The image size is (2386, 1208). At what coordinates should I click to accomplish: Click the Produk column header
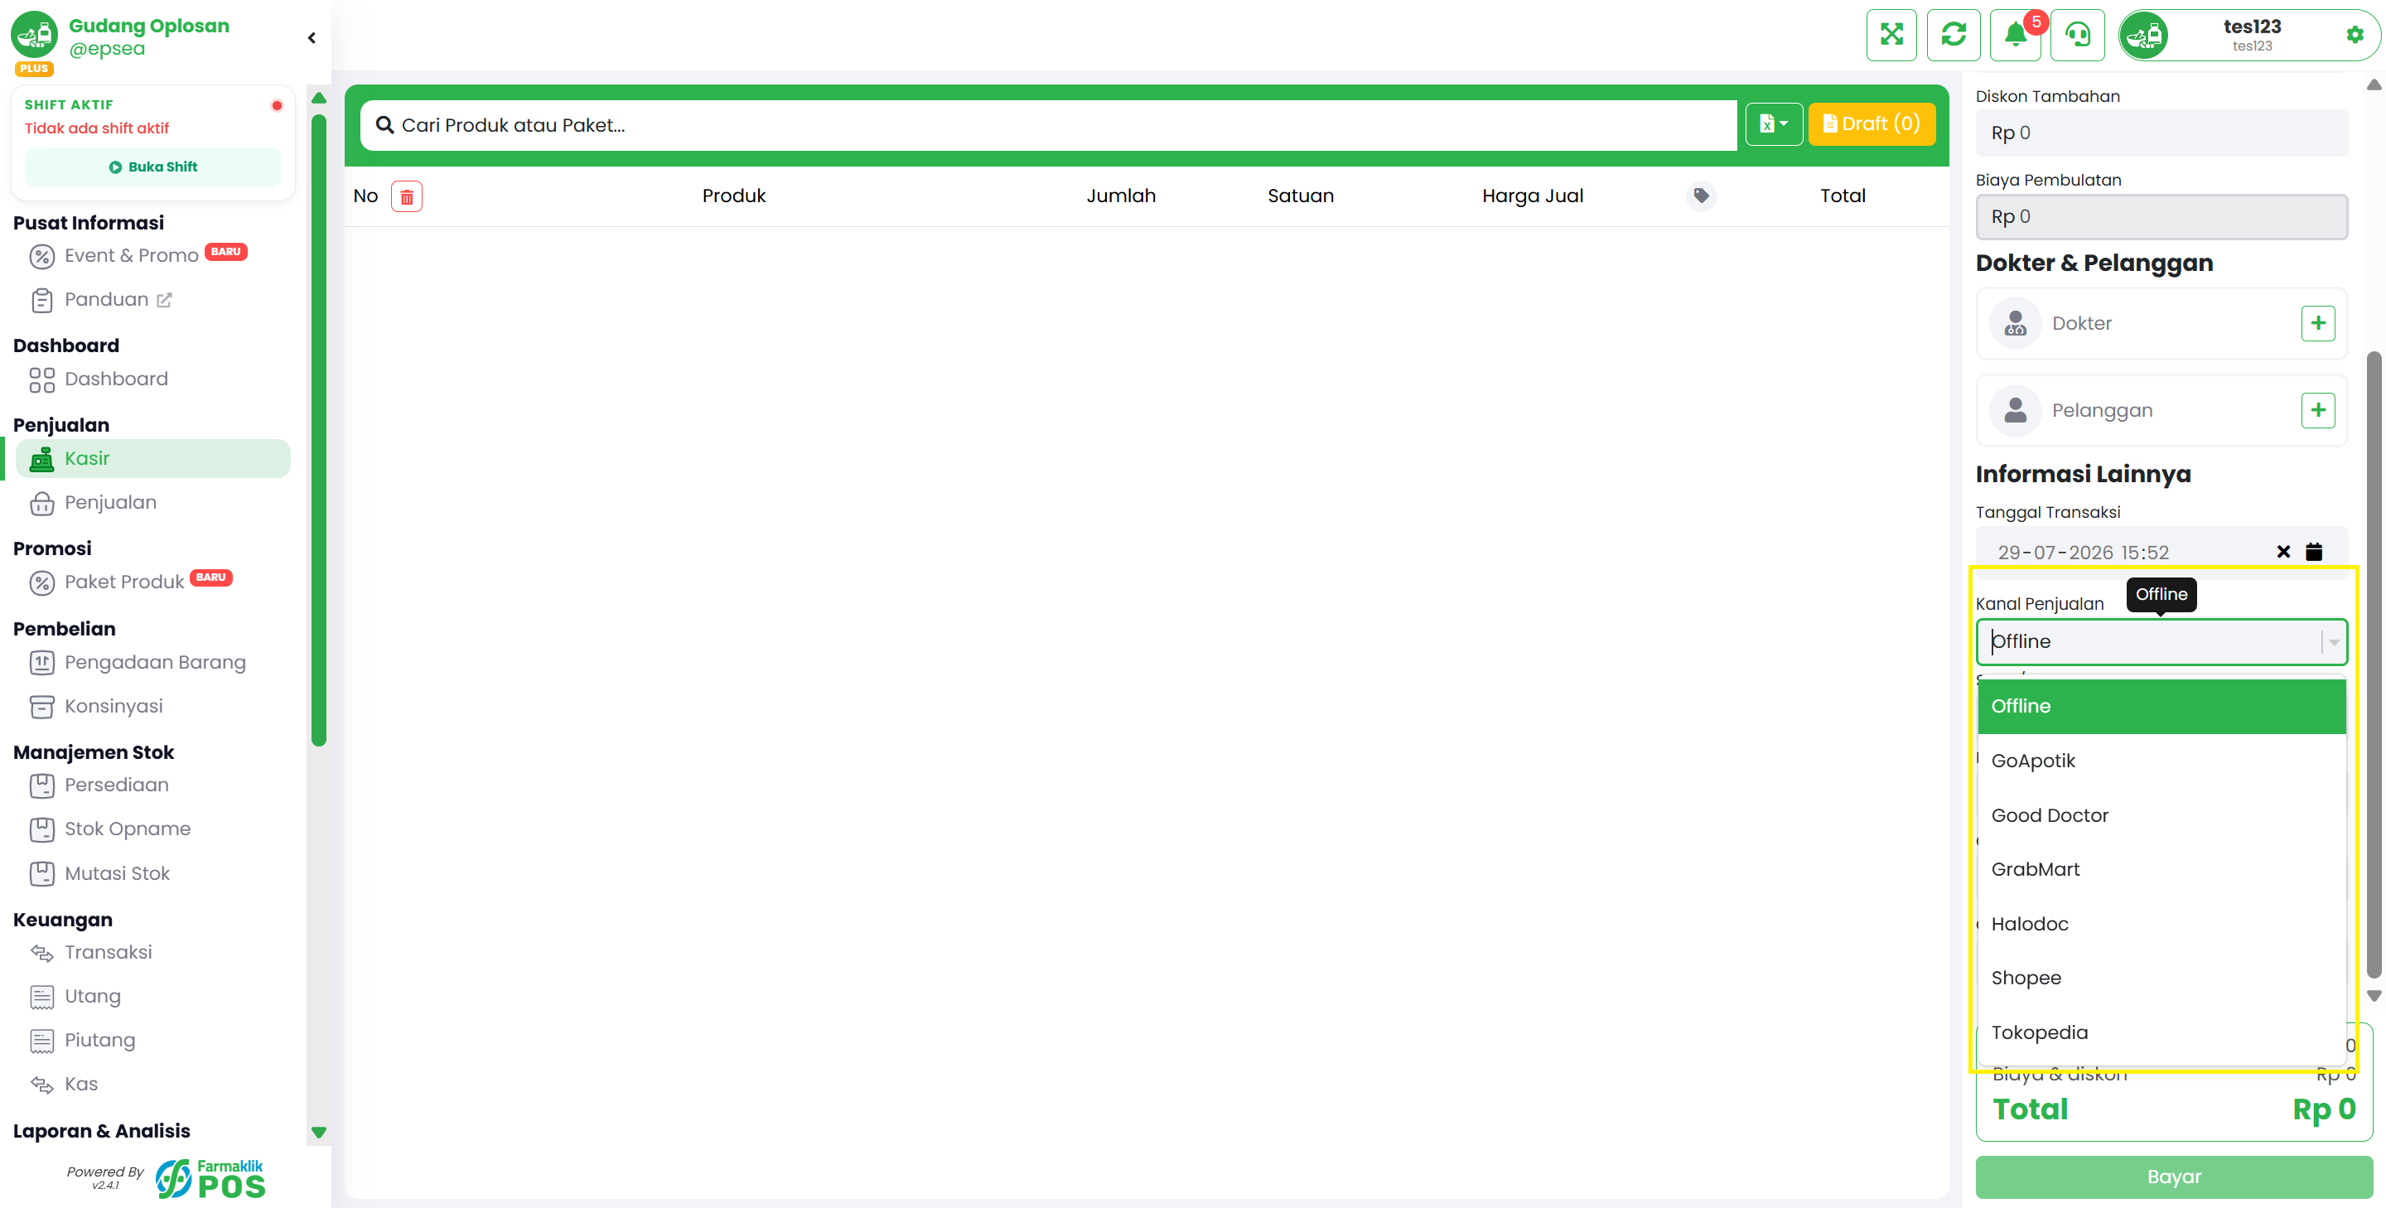[x=733, y=196]
